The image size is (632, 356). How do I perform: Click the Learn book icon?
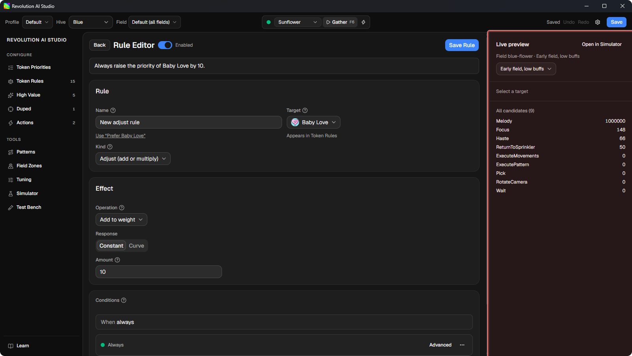[11, 346]
